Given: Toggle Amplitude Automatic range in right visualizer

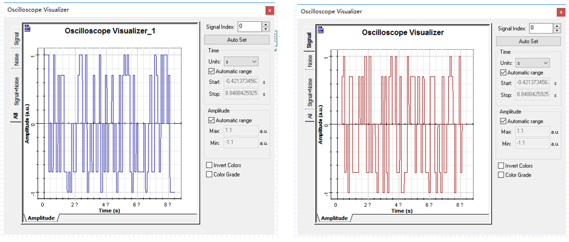Looking at the screenshot, I should pyautogui.click(x=503, y=121).
